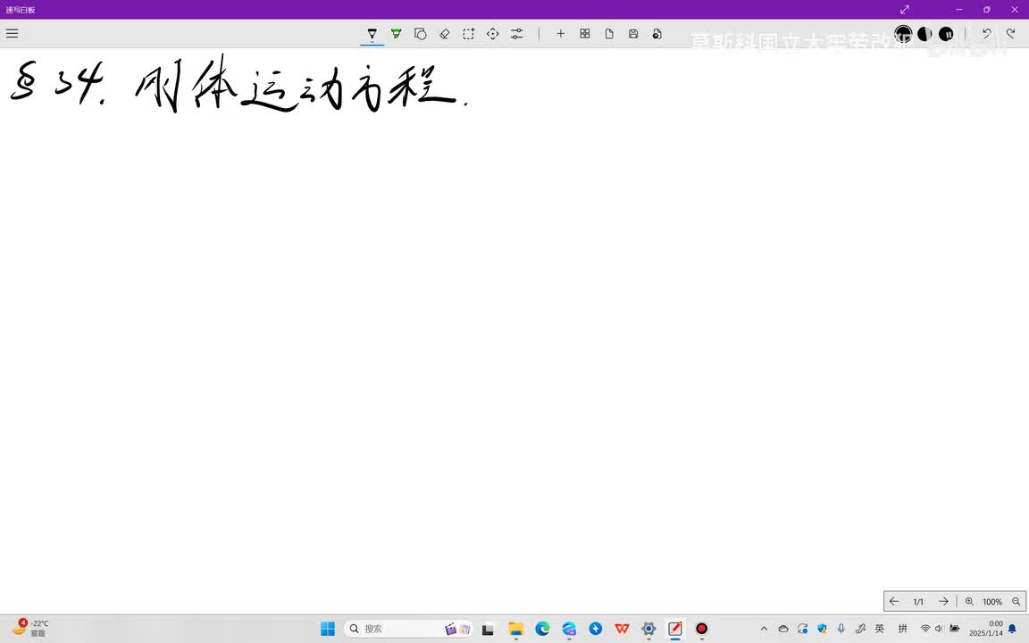The height and width of the screenshot is (643, 1029).
Task: Select the pan/move canvas tool
Action: (x=493, y=33)
